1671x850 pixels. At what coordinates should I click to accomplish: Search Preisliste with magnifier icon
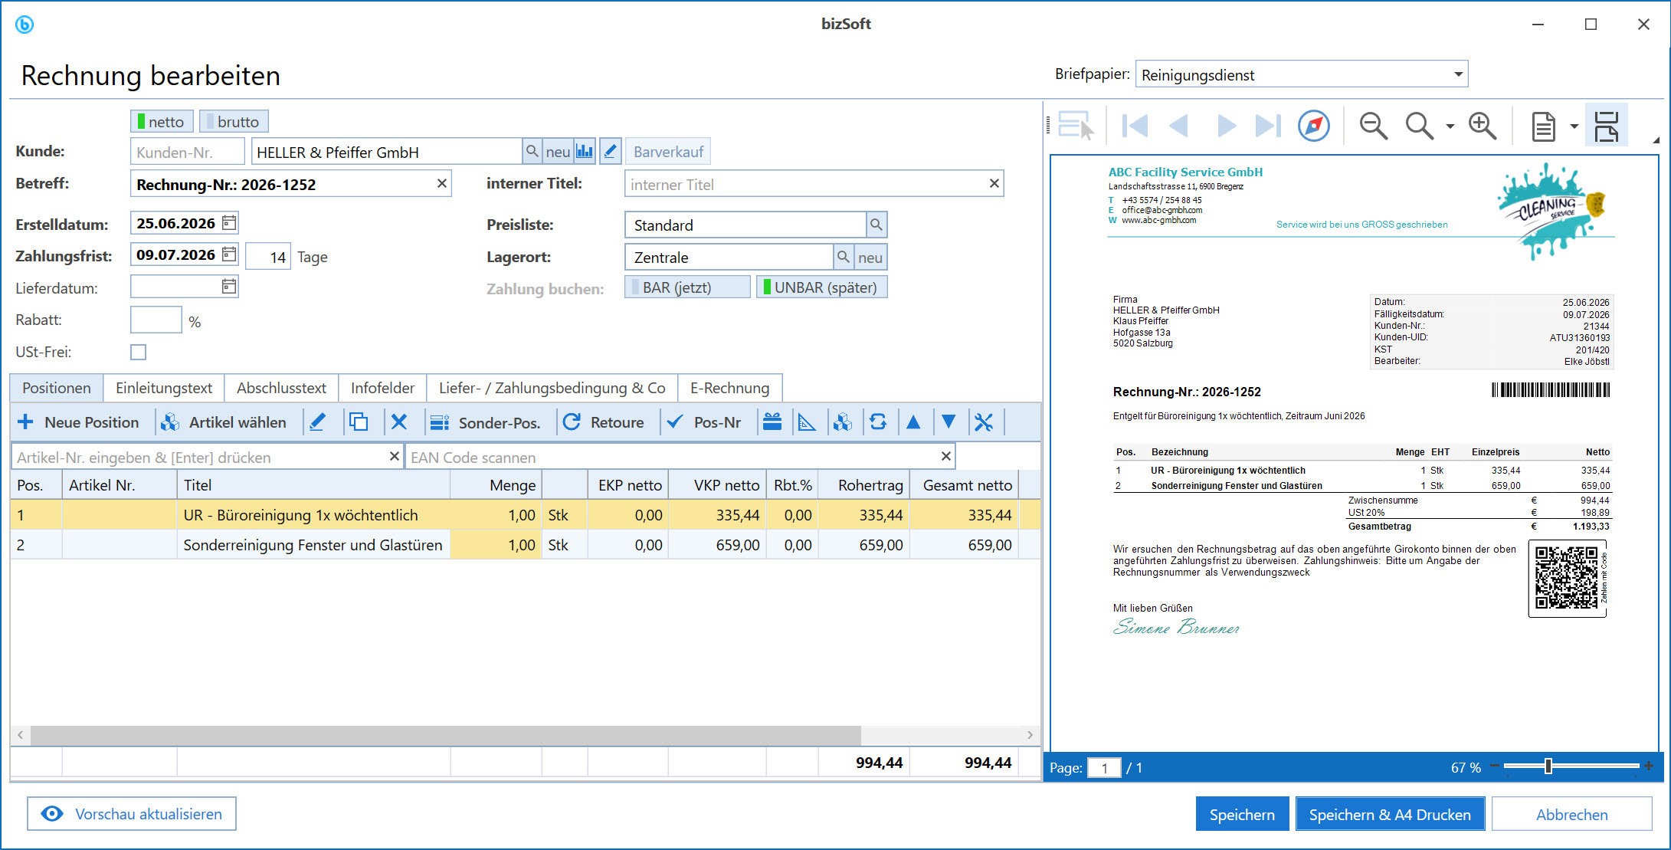(x=876, y=225)
